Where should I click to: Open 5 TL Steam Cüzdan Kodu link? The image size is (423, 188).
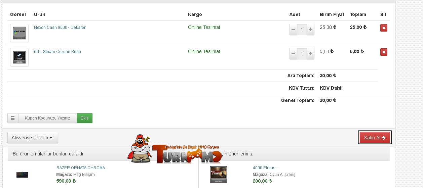pos(57,52)
